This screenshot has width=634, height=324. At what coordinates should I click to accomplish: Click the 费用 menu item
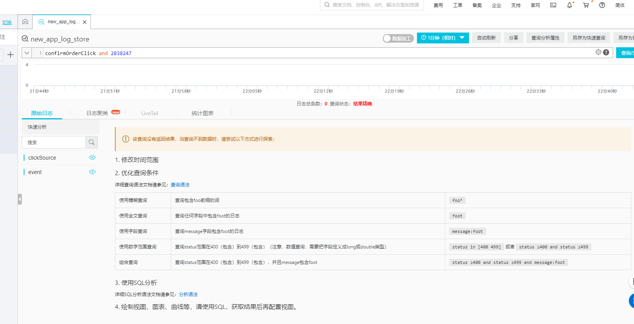(x=438, y=5)
